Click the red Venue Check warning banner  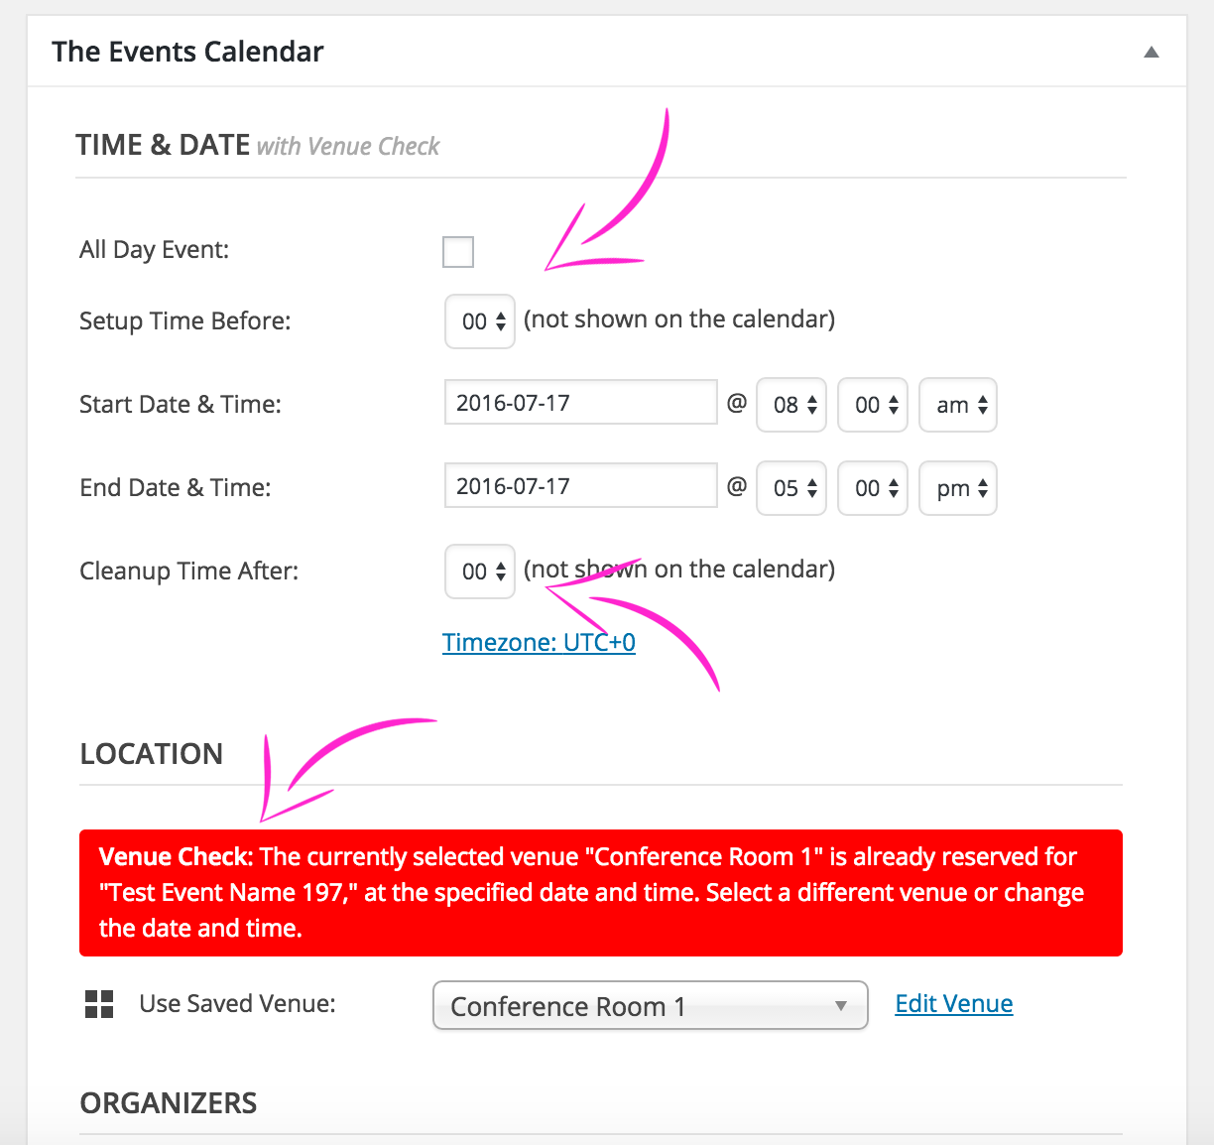pos(600,893)
